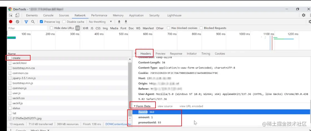Filter requests by Manifest type
This screenshot has height=131, width=311.
pos(148,28)
